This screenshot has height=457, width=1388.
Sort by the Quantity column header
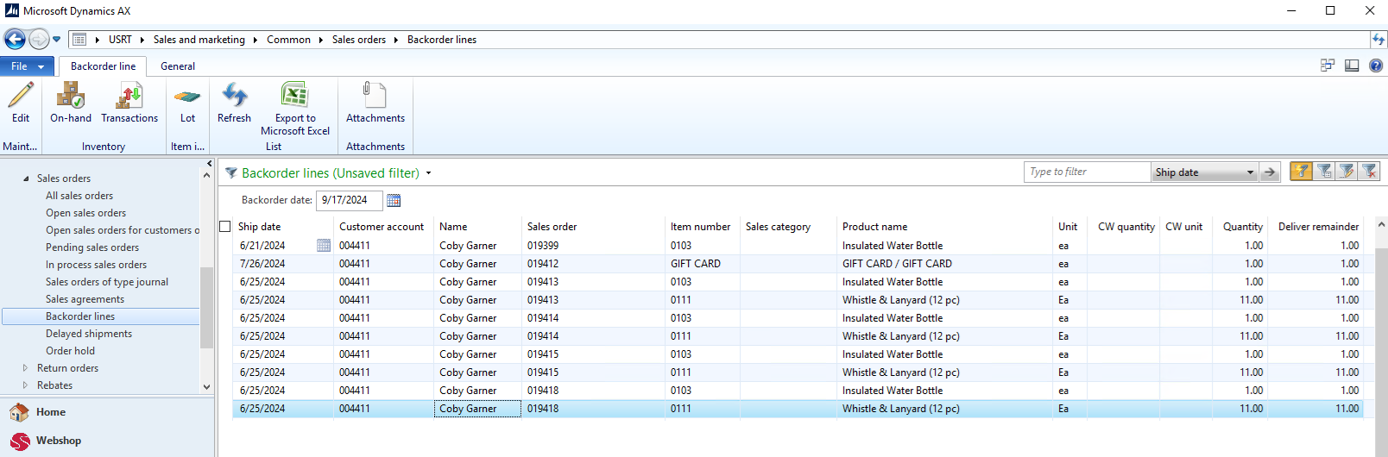[x=1242, y=227]
